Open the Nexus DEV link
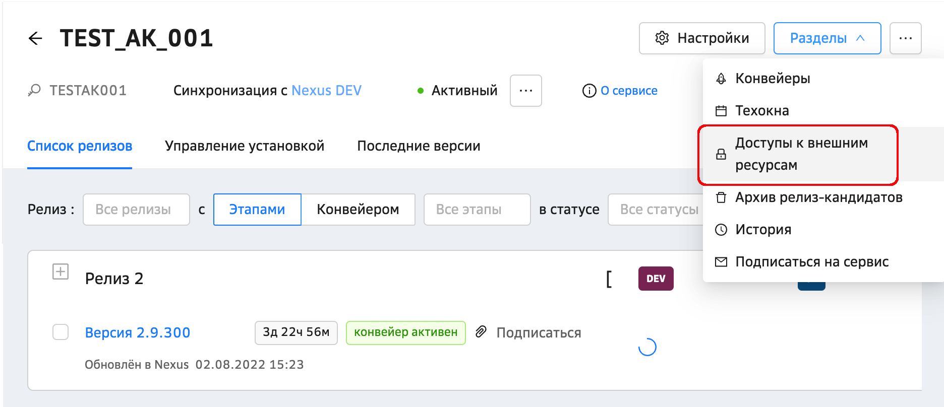Screen dimensions: 944x407 [x=326, y=91]
